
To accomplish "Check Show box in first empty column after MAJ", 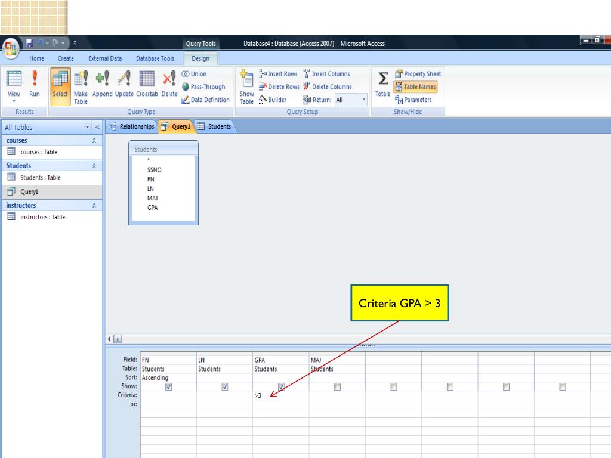I will [x=394, y=386].
